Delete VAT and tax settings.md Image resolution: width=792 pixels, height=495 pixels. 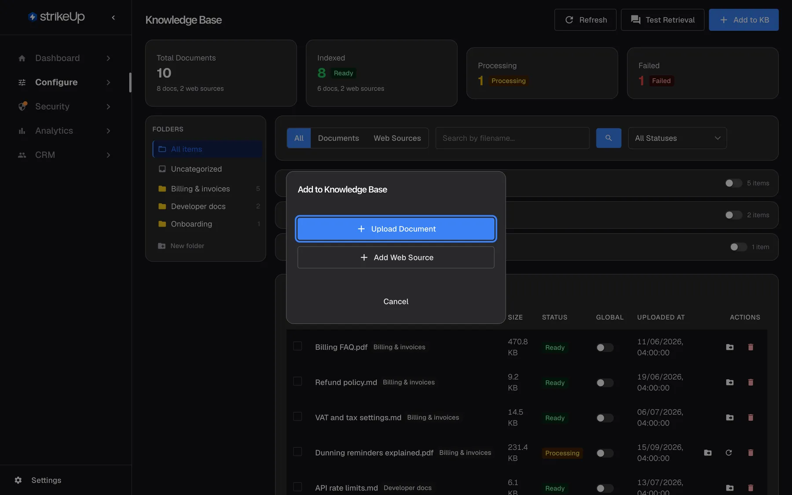[x=751, y=418]
